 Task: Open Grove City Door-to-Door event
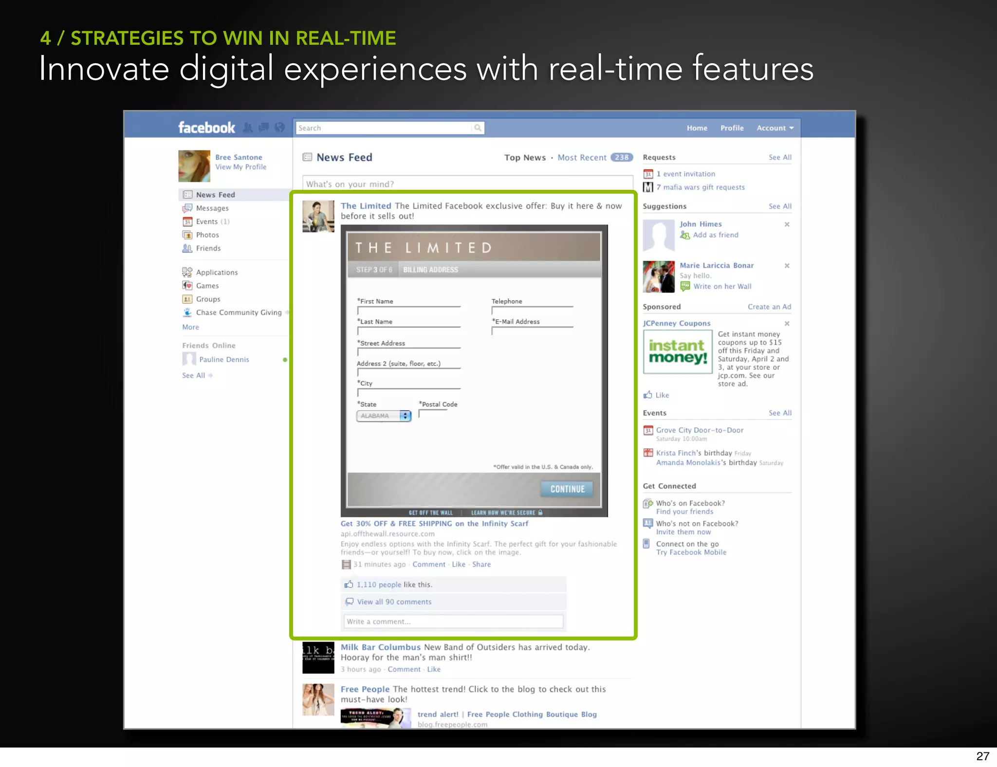700,430
